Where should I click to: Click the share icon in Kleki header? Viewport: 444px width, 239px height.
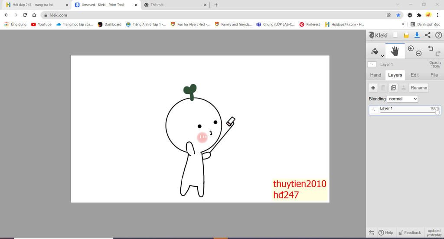(x=428, y=35)
